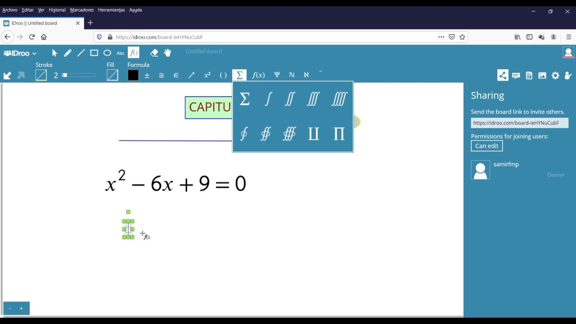Select the hand pan tool
The width and height of the screenshot is (576, 324).
point(167,53)
